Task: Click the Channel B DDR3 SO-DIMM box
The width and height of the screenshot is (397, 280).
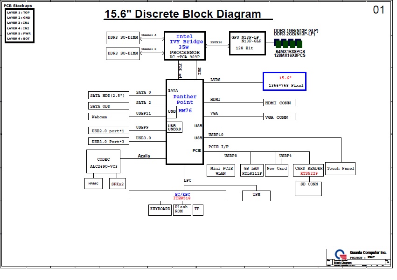Action: [x=123, y=54]
